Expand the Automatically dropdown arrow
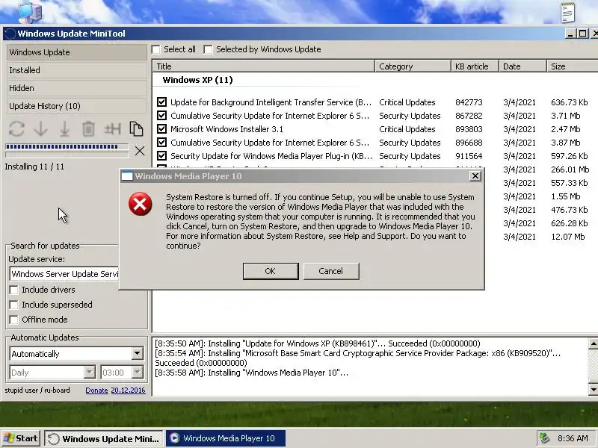 coord(137,353)
